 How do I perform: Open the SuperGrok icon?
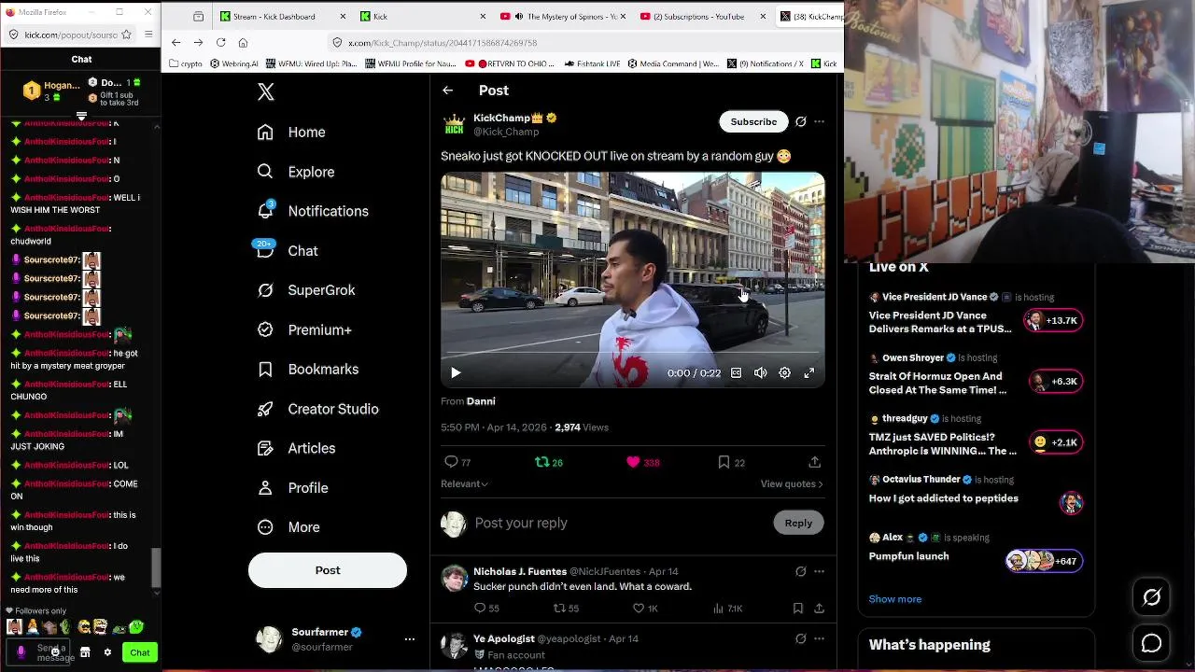(266, 290)
